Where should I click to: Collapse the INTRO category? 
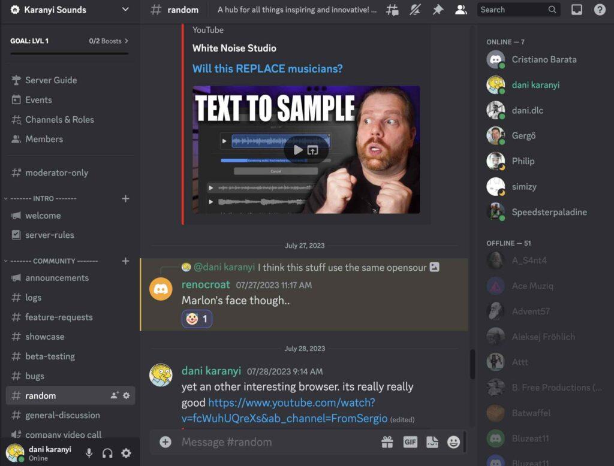[43, 198]
